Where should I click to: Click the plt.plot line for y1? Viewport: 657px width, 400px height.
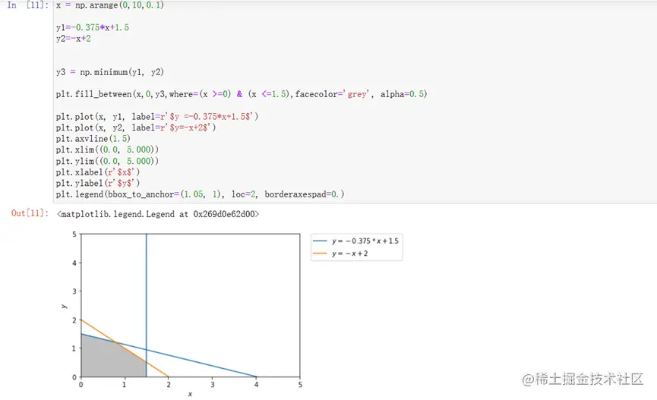coord(157,116)
